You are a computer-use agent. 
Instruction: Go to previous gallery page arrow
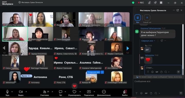(4, 48)
